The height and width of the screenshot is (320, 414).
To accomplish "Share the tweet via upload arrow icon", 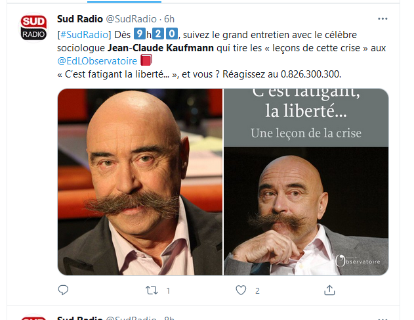I will 329,290.
